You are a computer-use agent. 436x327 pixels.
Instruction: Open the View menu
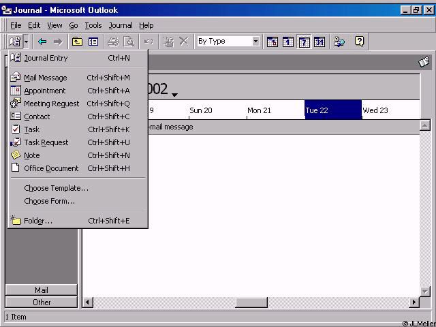[54, 26]
